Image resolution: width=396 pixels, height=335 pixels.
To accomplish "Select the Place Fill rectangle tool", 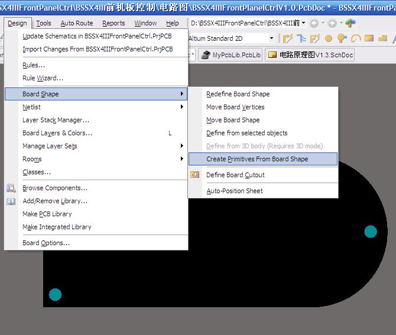I will click(x=369, y=38).
